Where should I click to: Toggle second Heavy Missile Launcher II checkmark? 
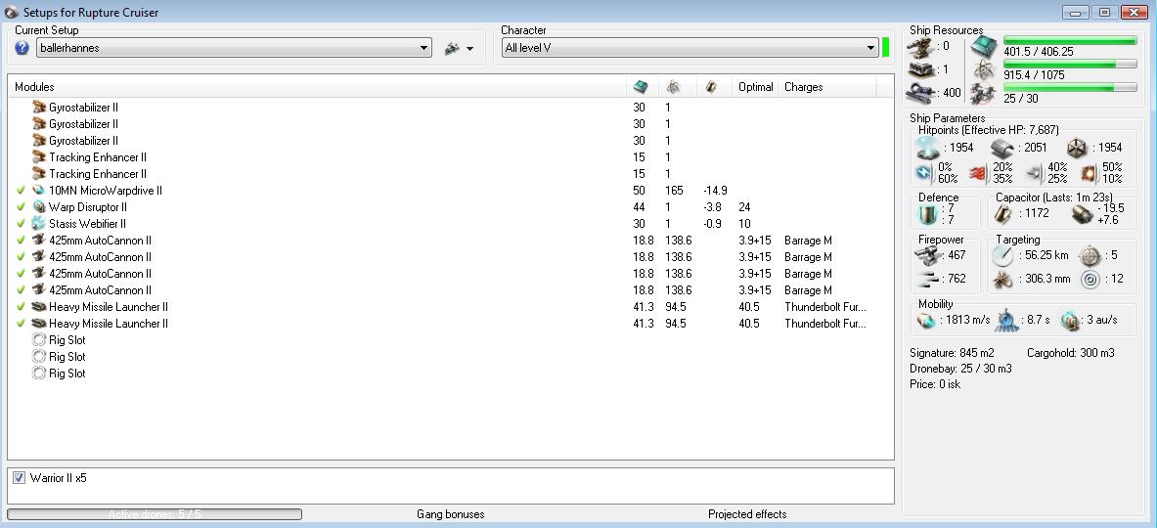coord(21,323)
